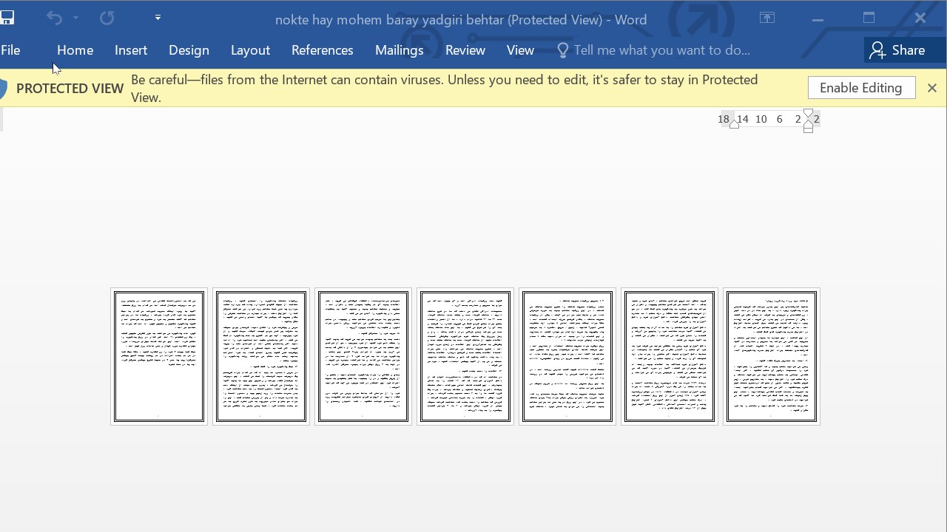Click the Save icon in title bar
The width and height of the screenshot is (947, 532).
point(7,18)
